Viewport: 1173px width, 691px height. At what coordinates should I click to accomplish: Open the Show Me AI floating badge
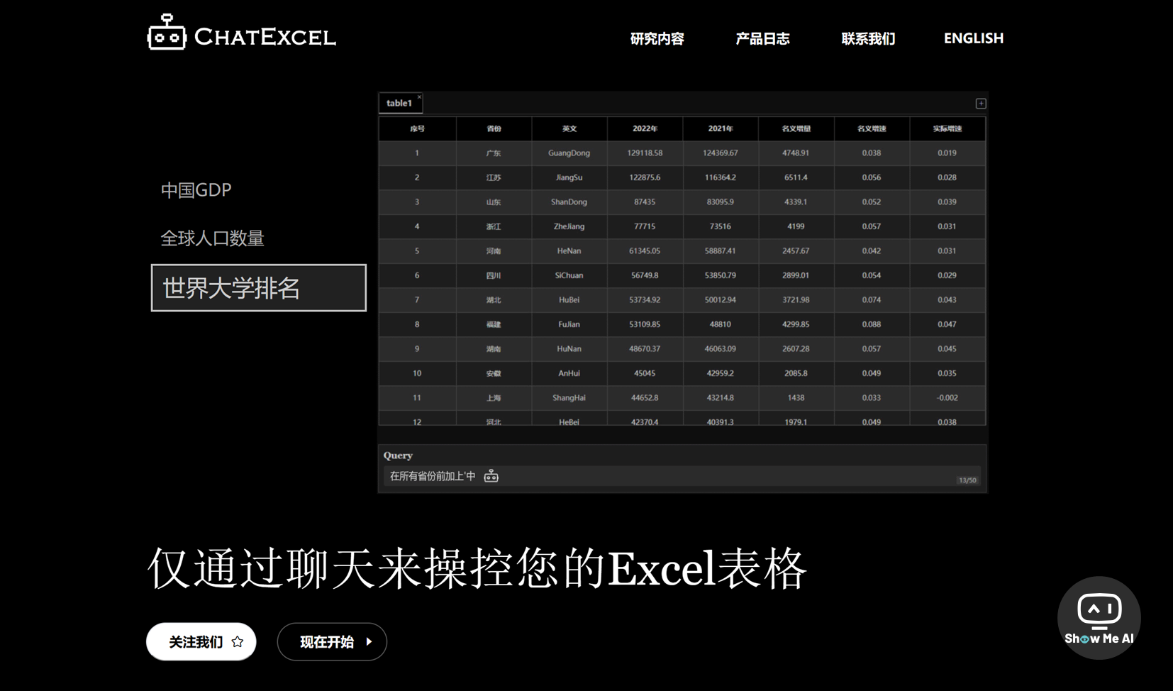(x=1099, y=617)
